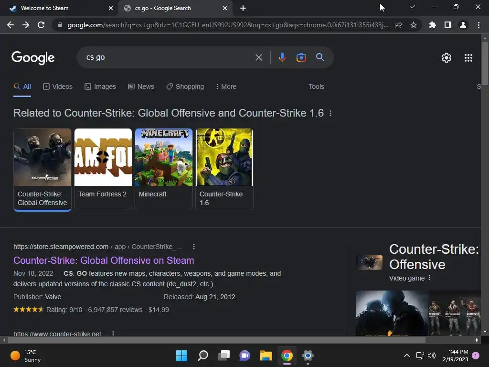Open Windows Start menu

[181, 356]
